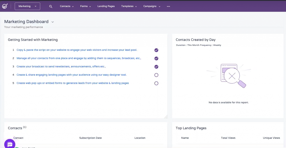This screenshot has width=286, height=148.
Task: Toggle checkmark for manage contacts step
Action: [x=156, y=58]
